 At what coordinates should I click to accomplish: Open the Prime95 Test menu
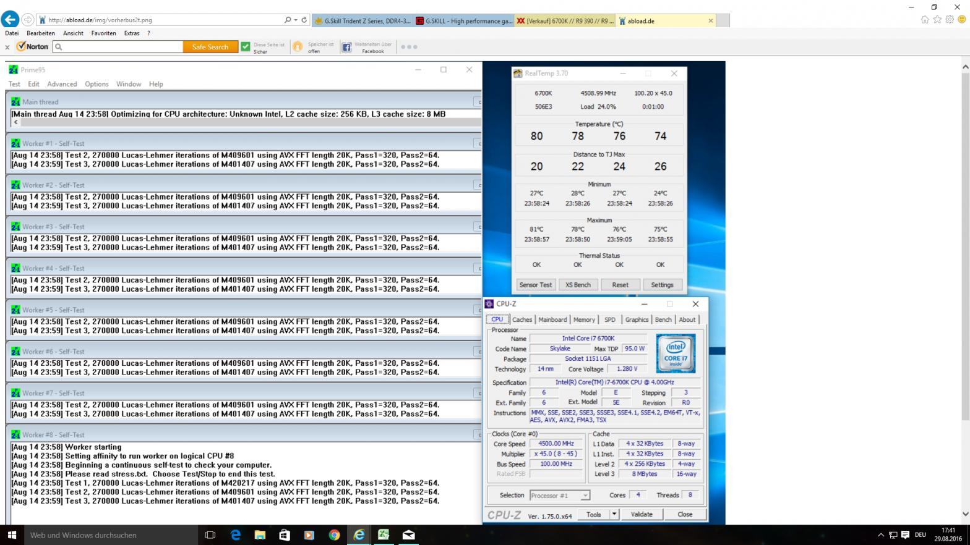[14, 84]
